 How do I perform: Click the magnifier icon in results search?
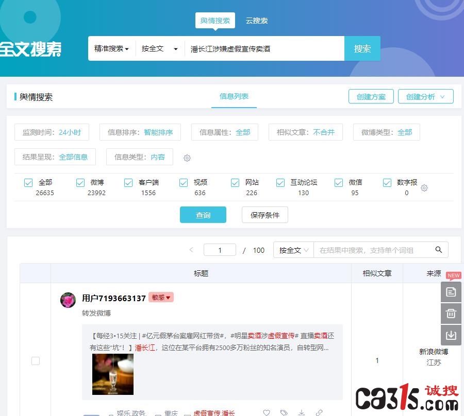(439, 250)
